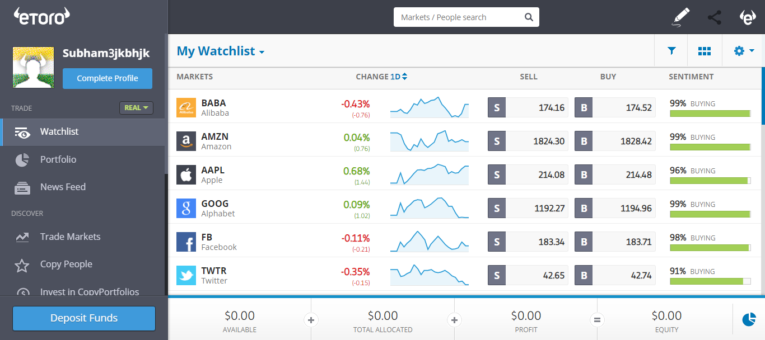The height and width of the screenshot is (340, 765).
Task: Click the $0.00 Equity value
Action: coord(666,316)
